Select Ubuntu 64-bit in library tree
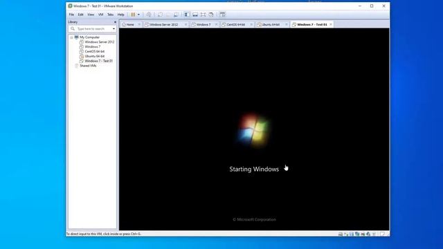This screenshot has width=443, height=249. [94, 56]
